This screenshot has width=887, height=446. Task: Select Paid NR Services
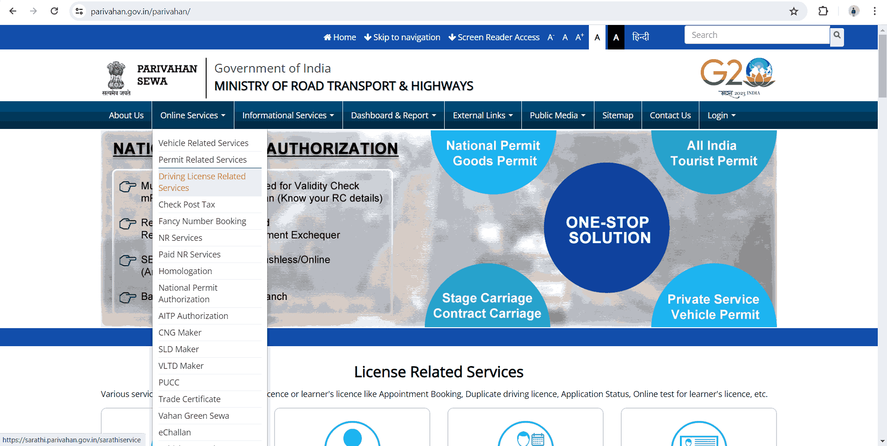pyautogui.click(x=210, y=255)
